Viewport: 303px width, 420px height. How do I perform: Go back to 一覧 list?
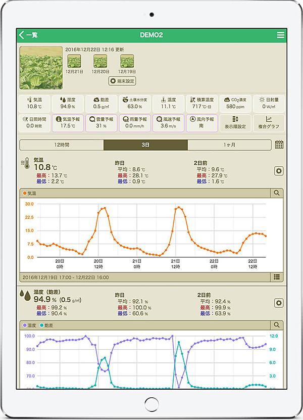28,35
